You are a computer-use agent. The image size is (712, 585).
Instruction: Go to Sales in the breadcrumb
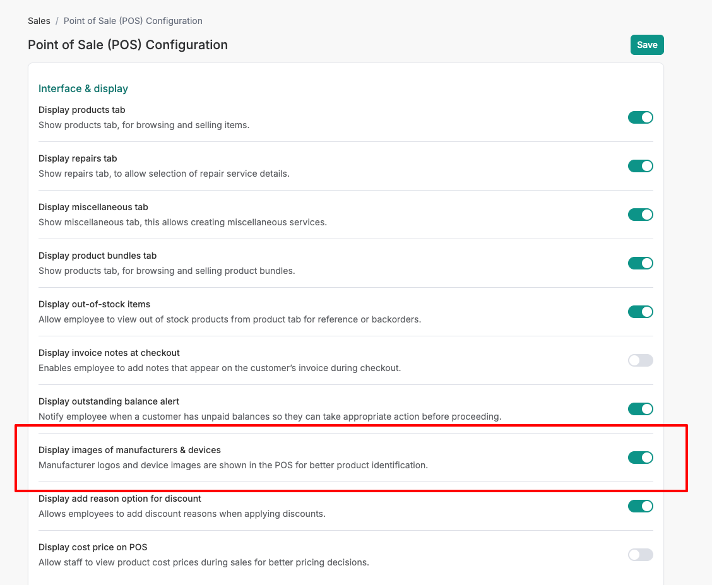[x=39, y=21]
